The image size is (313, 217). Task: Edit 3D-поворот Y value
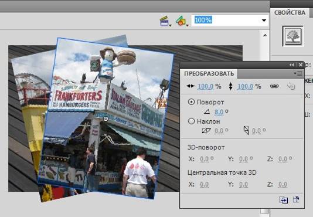[243, 160]
